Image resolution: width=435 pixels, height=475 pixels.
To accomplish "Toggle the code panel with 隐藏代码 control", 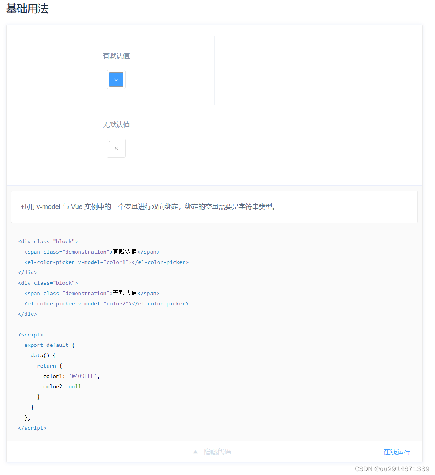I will pos(217,452).
